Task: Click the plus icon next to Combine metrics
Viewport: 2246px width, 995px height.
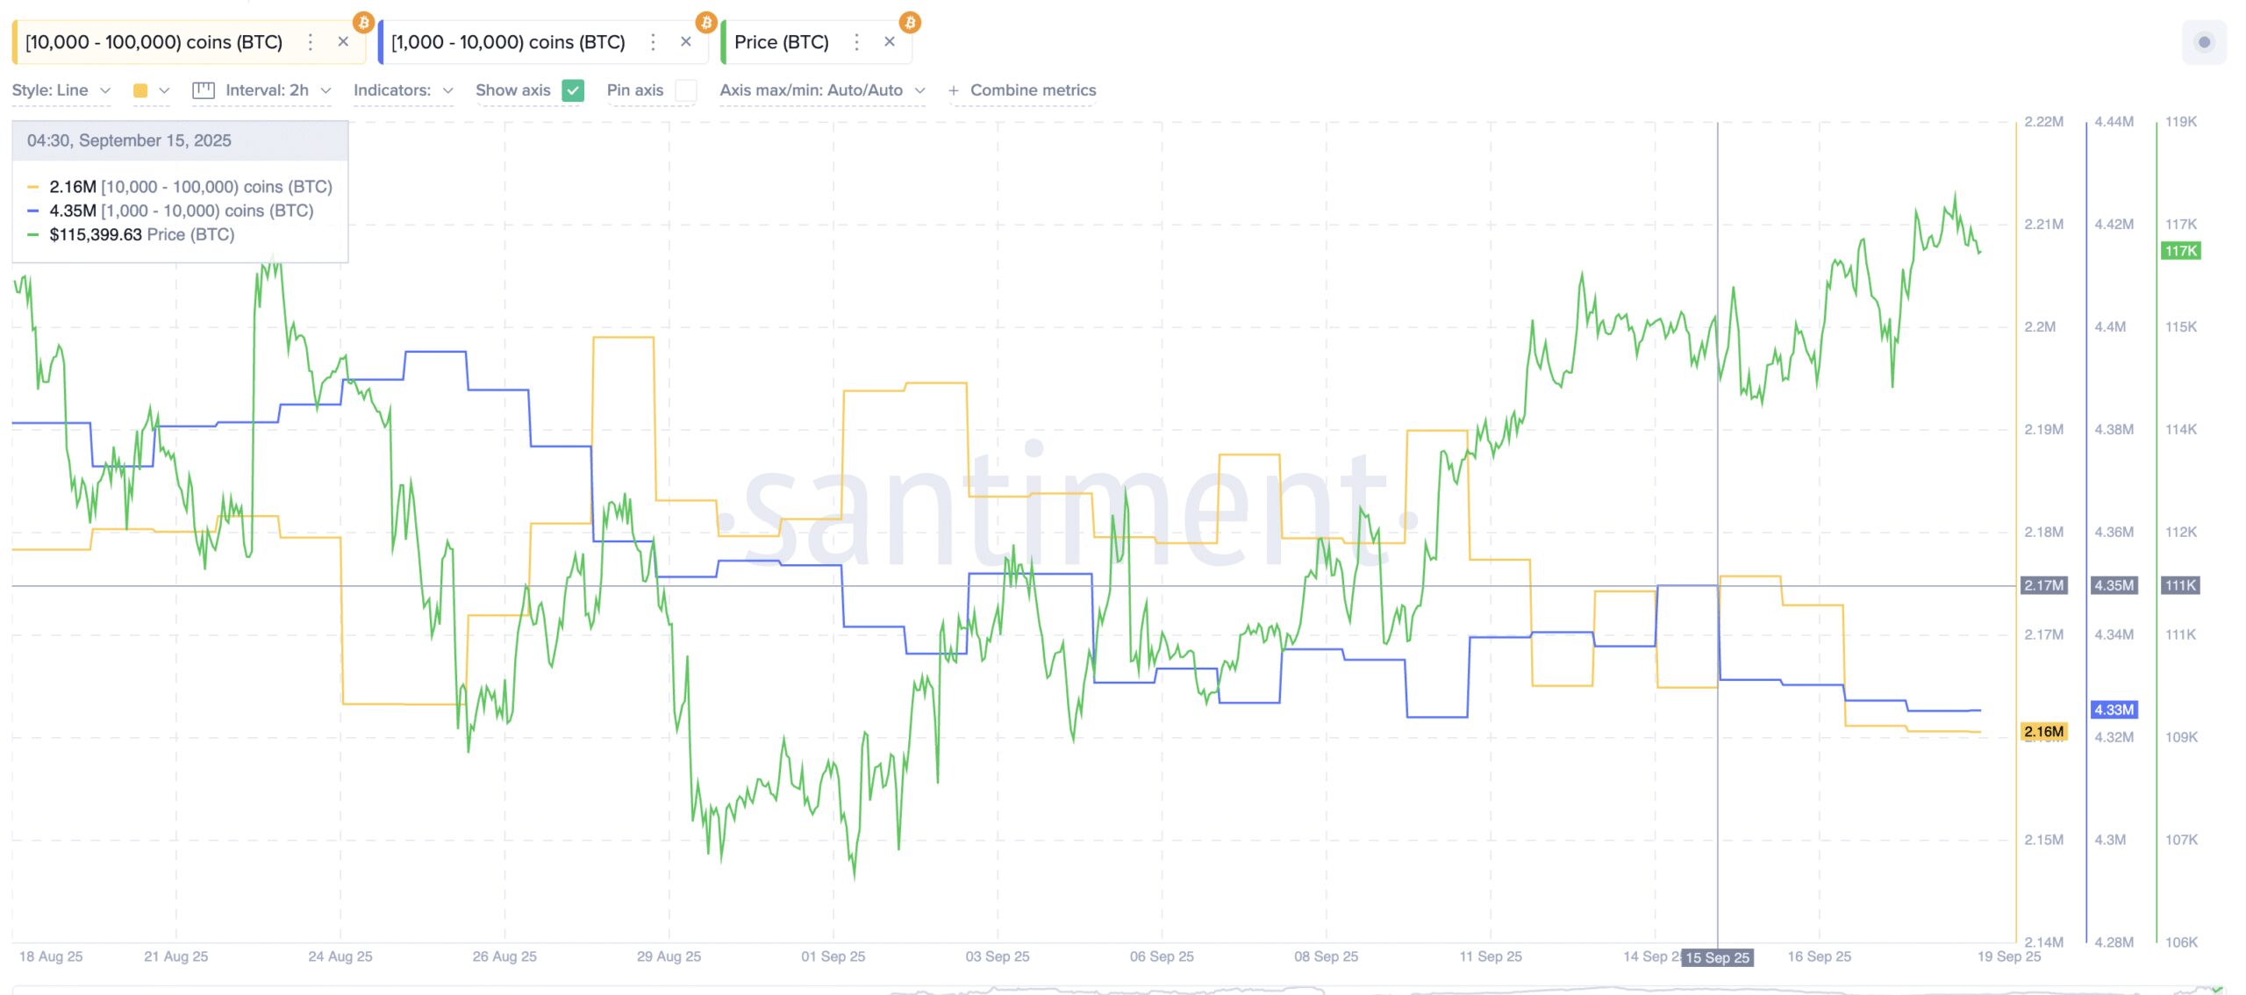Action: tap(953, 89)
